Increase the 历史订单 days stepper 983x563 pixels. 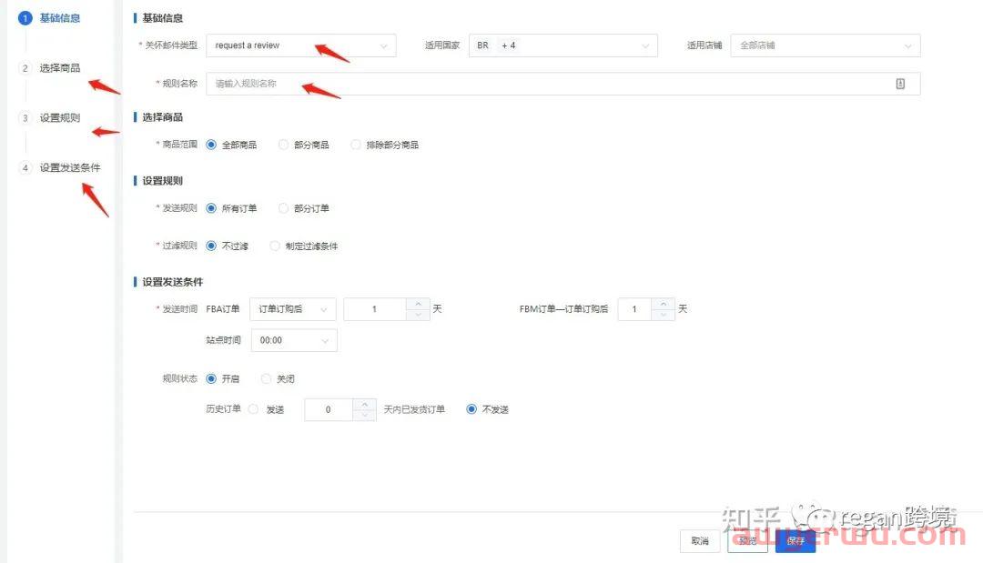click(365, 404)
